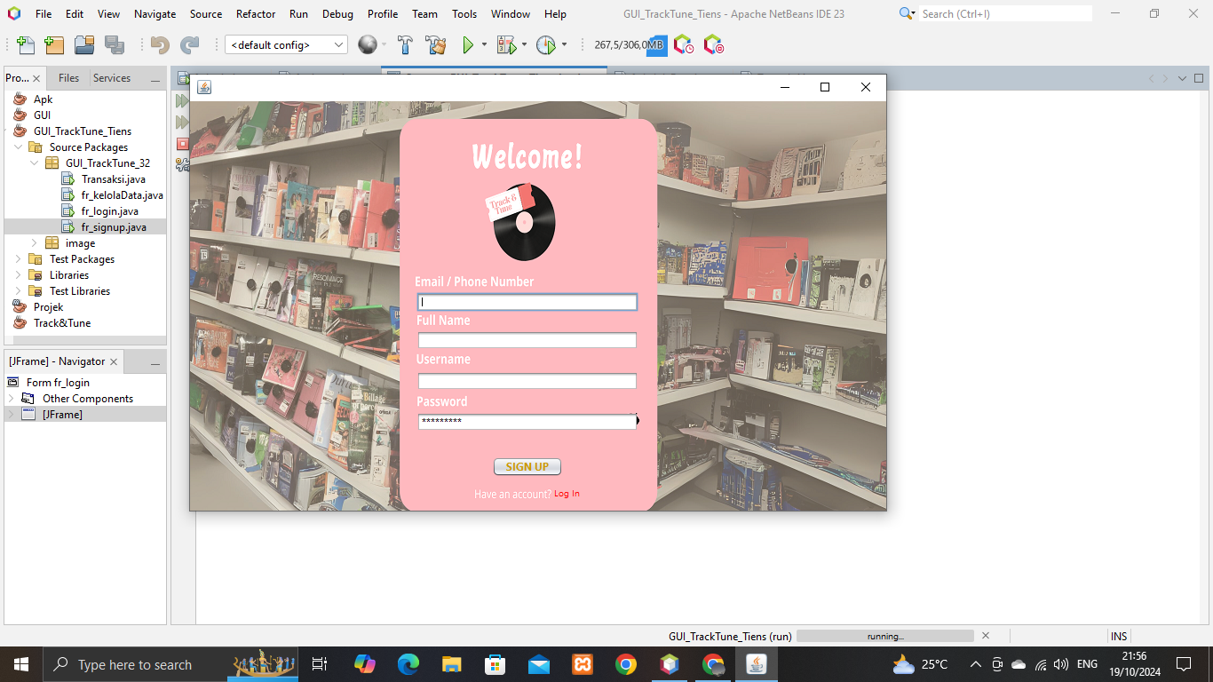1213x682 pixels.
Task: Expand the Libraries node
Action: 19,275
